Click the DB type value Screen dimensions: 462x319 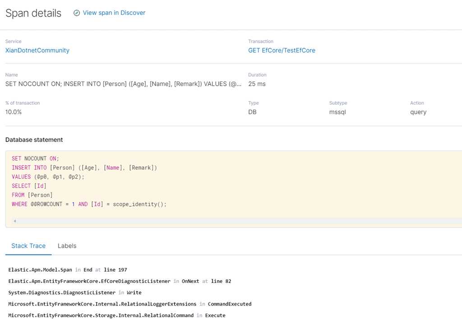click(252, 112)
